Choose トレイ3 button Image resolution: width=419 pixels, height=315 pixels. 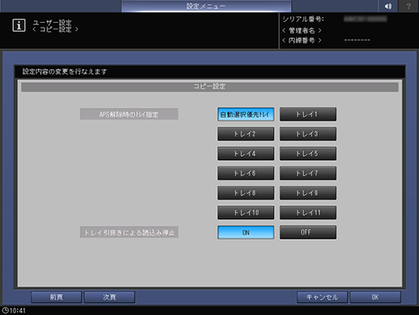308,134
